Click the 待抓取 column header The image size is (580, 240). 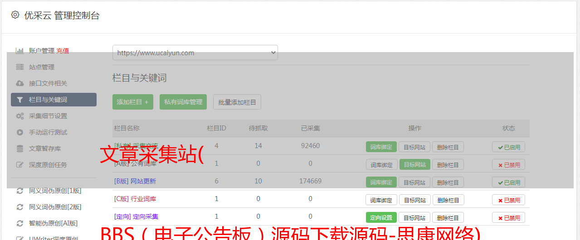(x=258, y=128)
